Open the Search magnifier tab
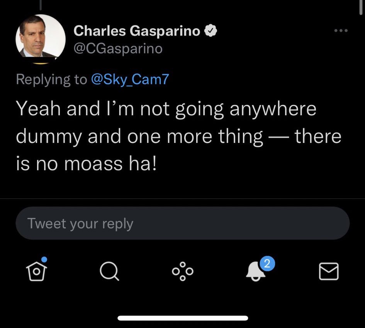Screen dimensions: 365x328 (110, 271)
